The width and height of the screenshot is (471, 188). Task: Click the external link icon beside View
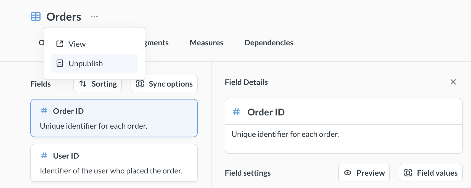tap(60, 44)
